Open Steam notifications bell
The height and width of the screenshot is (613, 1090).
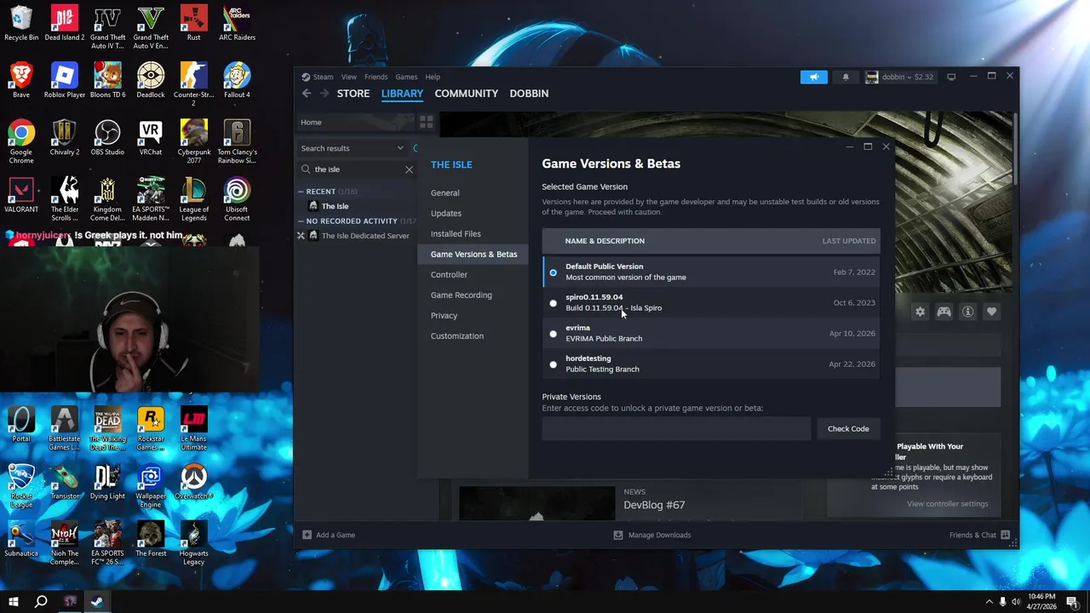click(846, 77)
